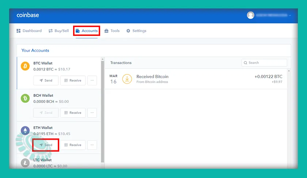307x178 pixels.
Task: Select the LTC Wallet title
Action: click(x=42, y=160)
